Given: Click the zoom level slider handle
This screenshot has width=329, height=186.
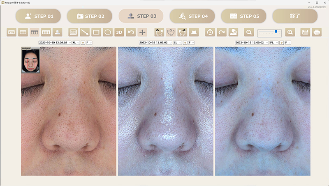Looking at the screenshot, I should pos(276,31).
